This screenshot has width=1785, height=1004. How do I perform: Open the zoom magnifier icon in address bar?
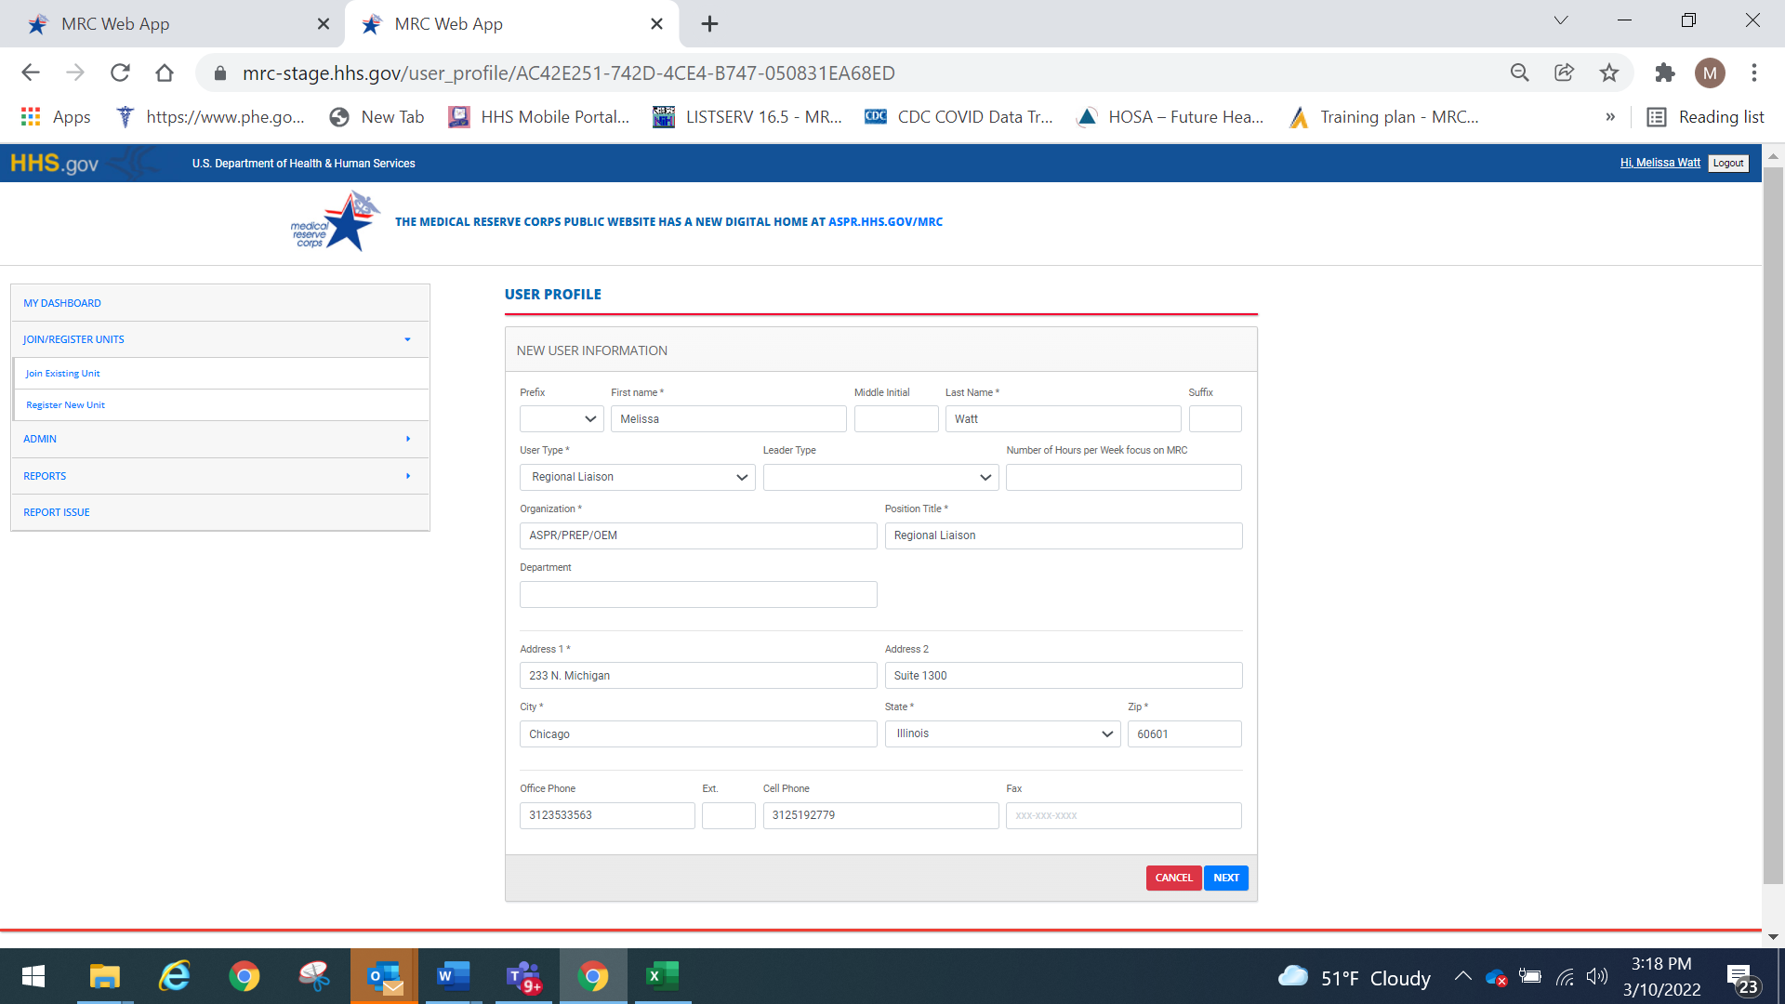tap(1520, 73)
